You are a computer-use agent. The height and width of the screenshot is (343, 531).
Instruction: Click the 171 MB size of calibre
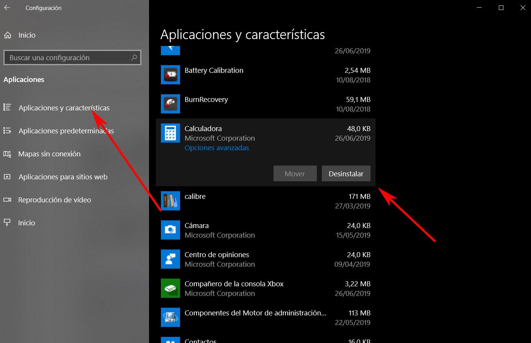(359, 196)
